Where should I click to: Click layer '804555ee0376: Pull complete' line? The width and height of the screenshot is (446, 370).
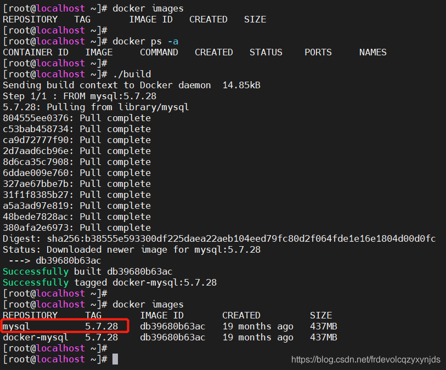click(77, 118)
